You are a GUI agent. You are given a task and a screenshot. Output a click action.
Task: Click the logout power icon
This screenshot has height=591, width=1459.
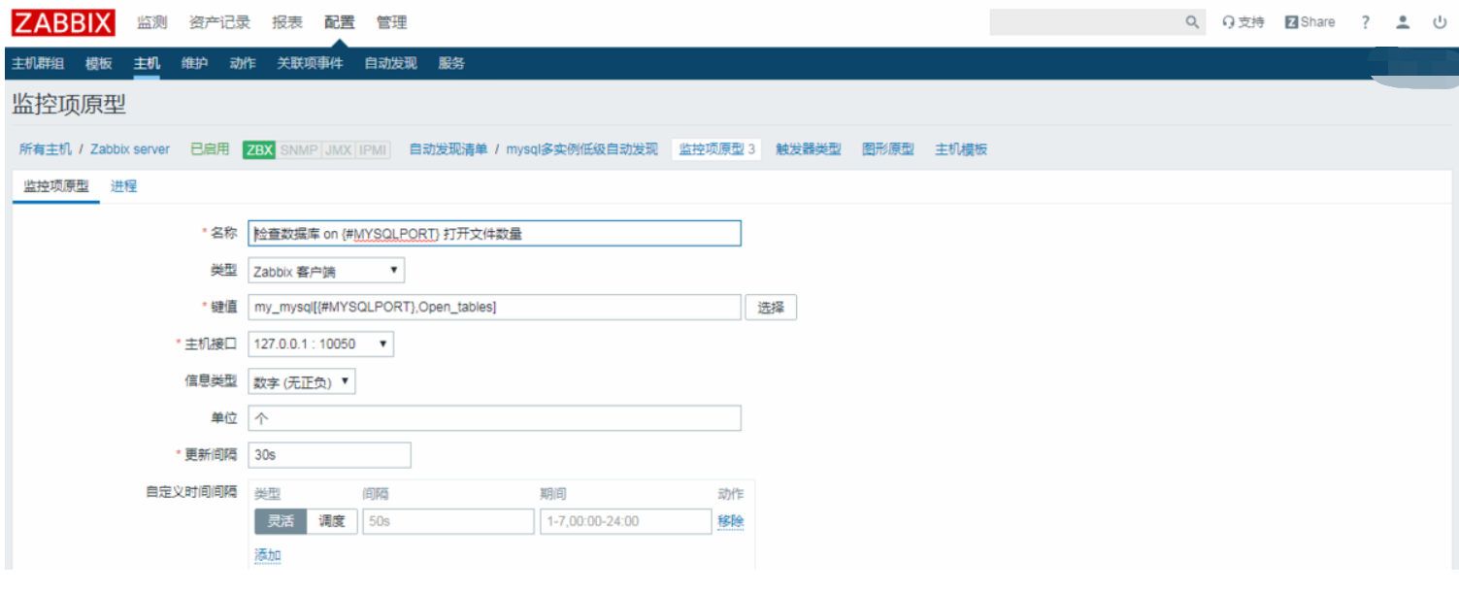tap(1440, 22)
